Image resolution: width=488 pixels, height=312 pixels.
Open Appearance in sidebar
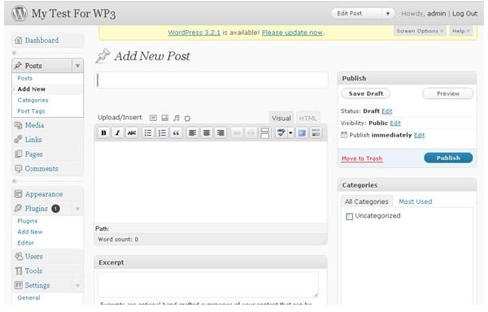coord(44,194)
